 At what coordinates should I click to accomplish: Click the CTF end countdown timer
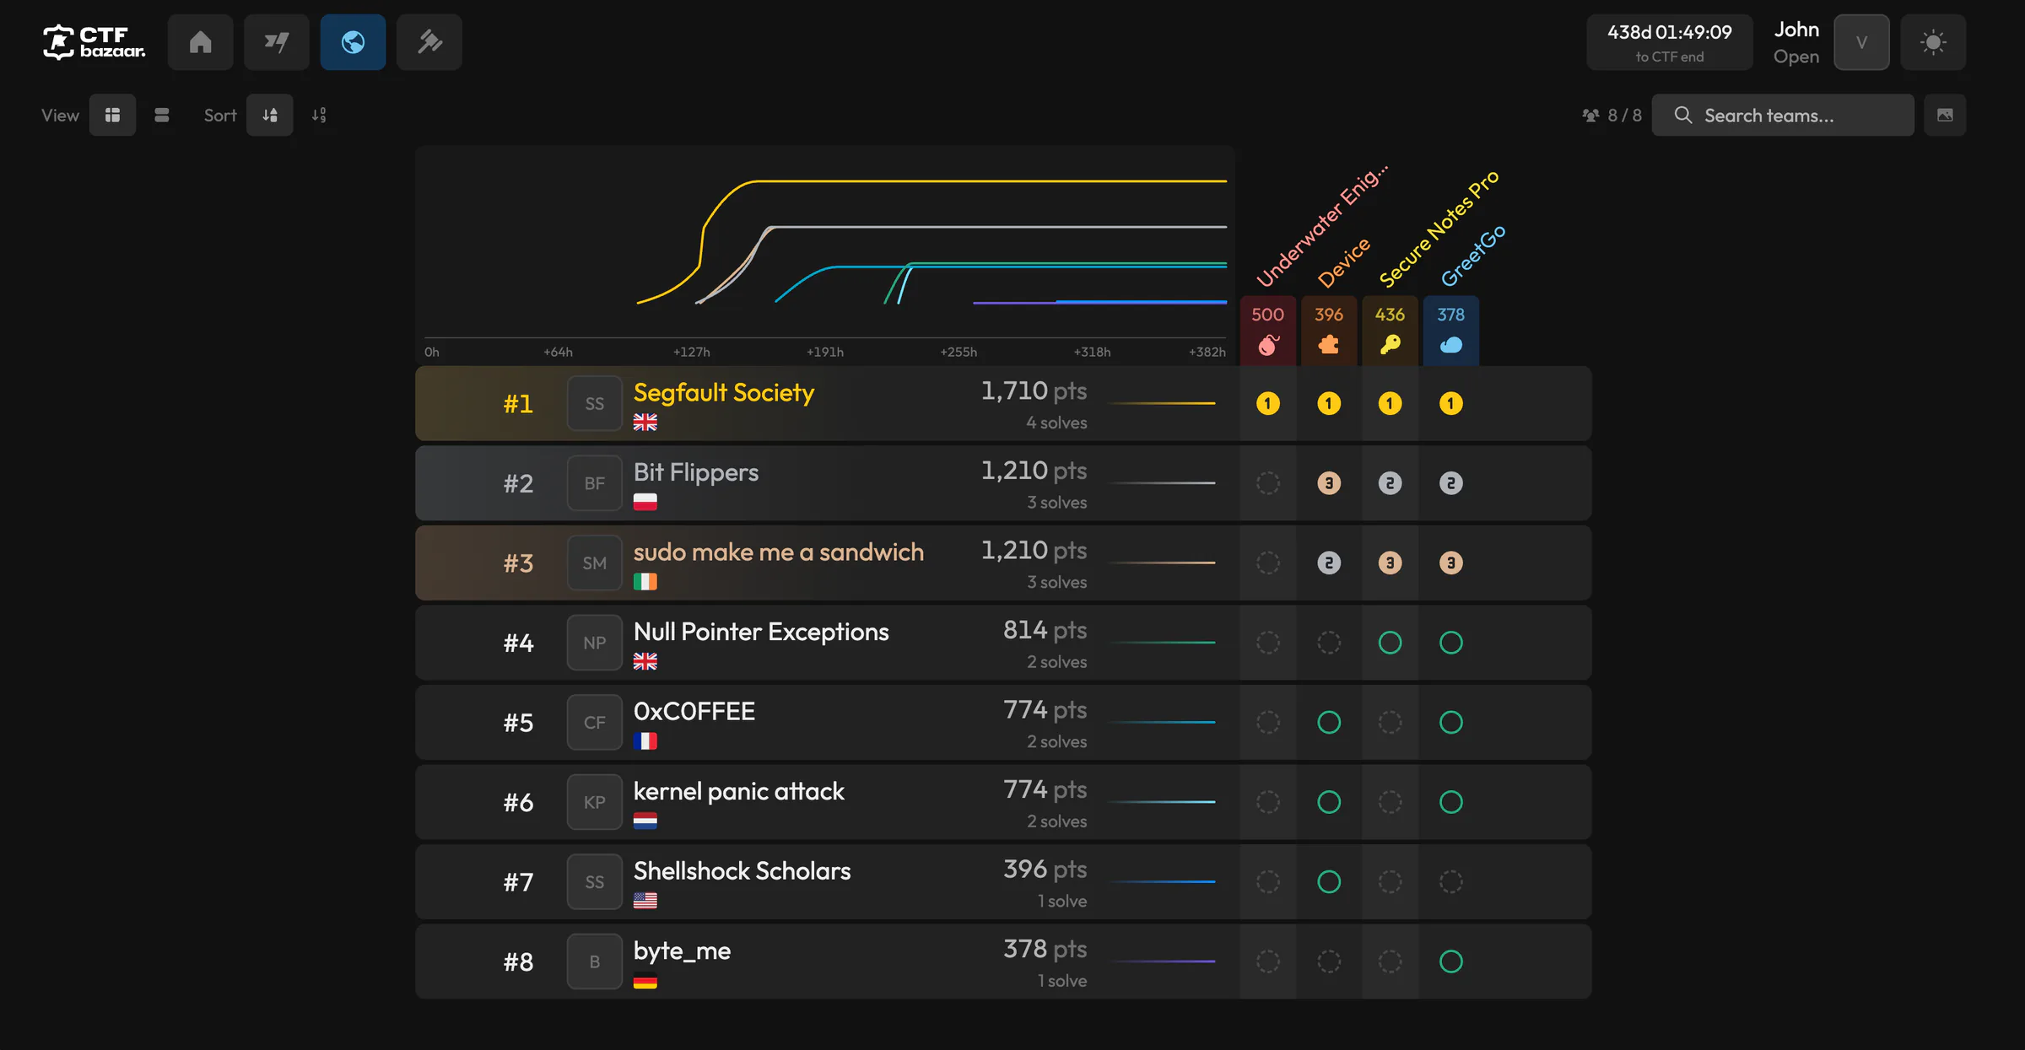coord(1669,42)
